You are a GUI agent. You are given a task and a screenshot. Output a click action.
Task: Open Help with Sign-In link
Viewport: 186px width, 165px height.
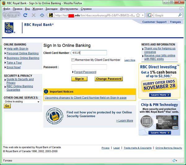click(x=17, y=49)
